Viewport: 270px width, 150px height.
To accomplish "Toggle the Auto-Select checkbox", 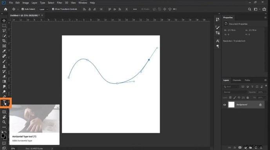I will (x=23, y=9).
